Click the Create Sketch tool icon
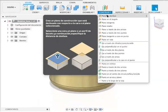Image resolution: width=168 pixels, height=112 pixels. [x=25, y=8]
